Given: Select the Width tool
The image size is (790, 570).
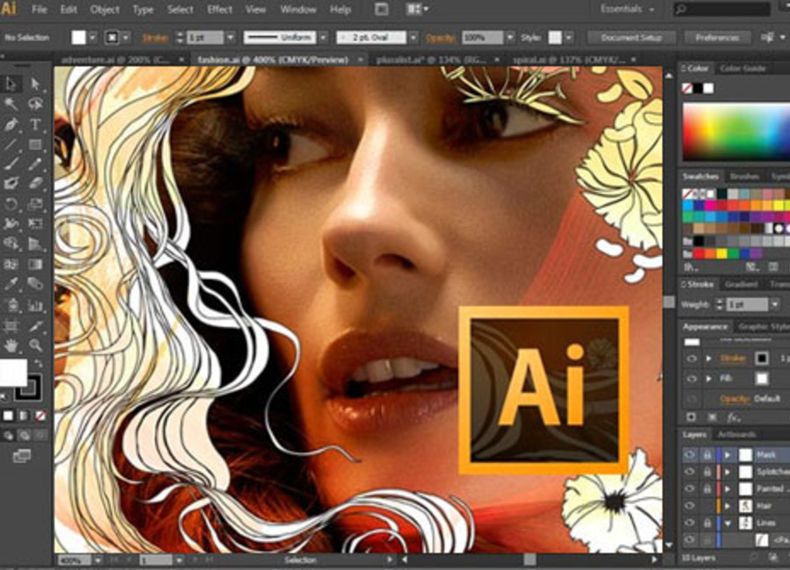Looking at the screenshot, I should [x=11, y=224].
